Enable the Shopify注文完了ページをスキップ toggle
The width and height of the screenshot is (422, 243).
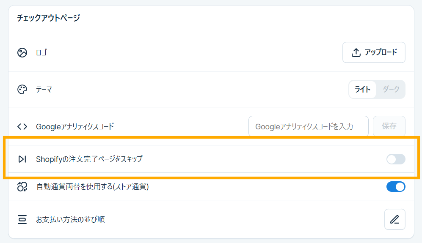click(x=396, y=159)
